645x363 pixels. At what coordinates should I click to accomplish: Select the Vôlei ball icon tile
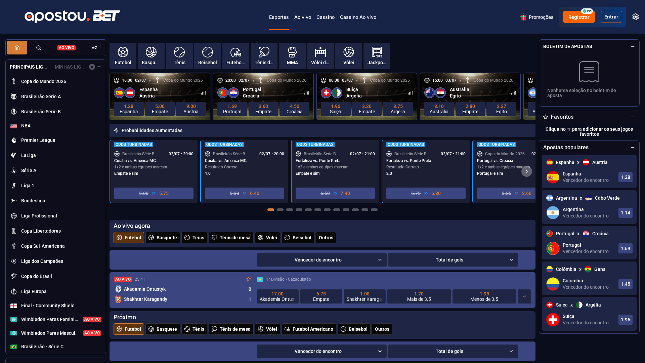(x=349, y=56)
